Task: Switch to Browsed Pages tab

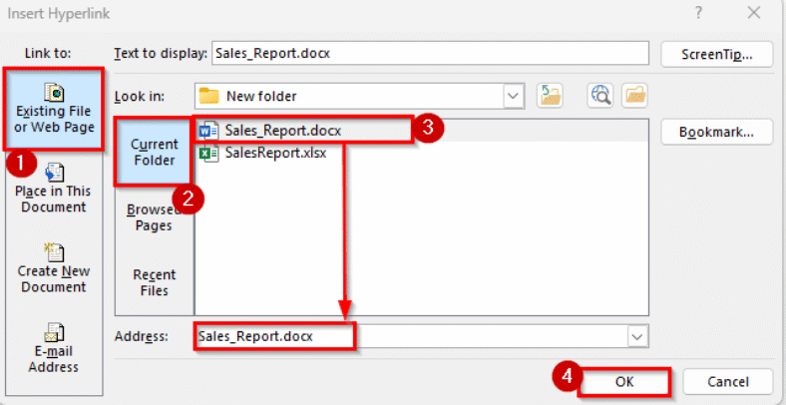Action: tap(154, 217)
